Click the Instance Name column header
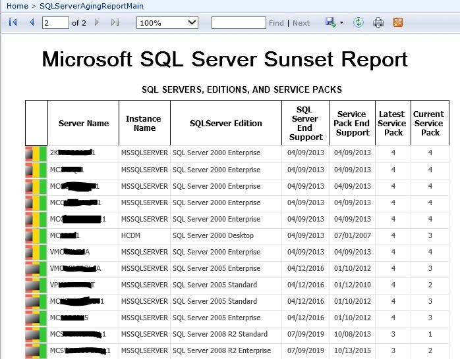The image size is (460, 359). 144,123
